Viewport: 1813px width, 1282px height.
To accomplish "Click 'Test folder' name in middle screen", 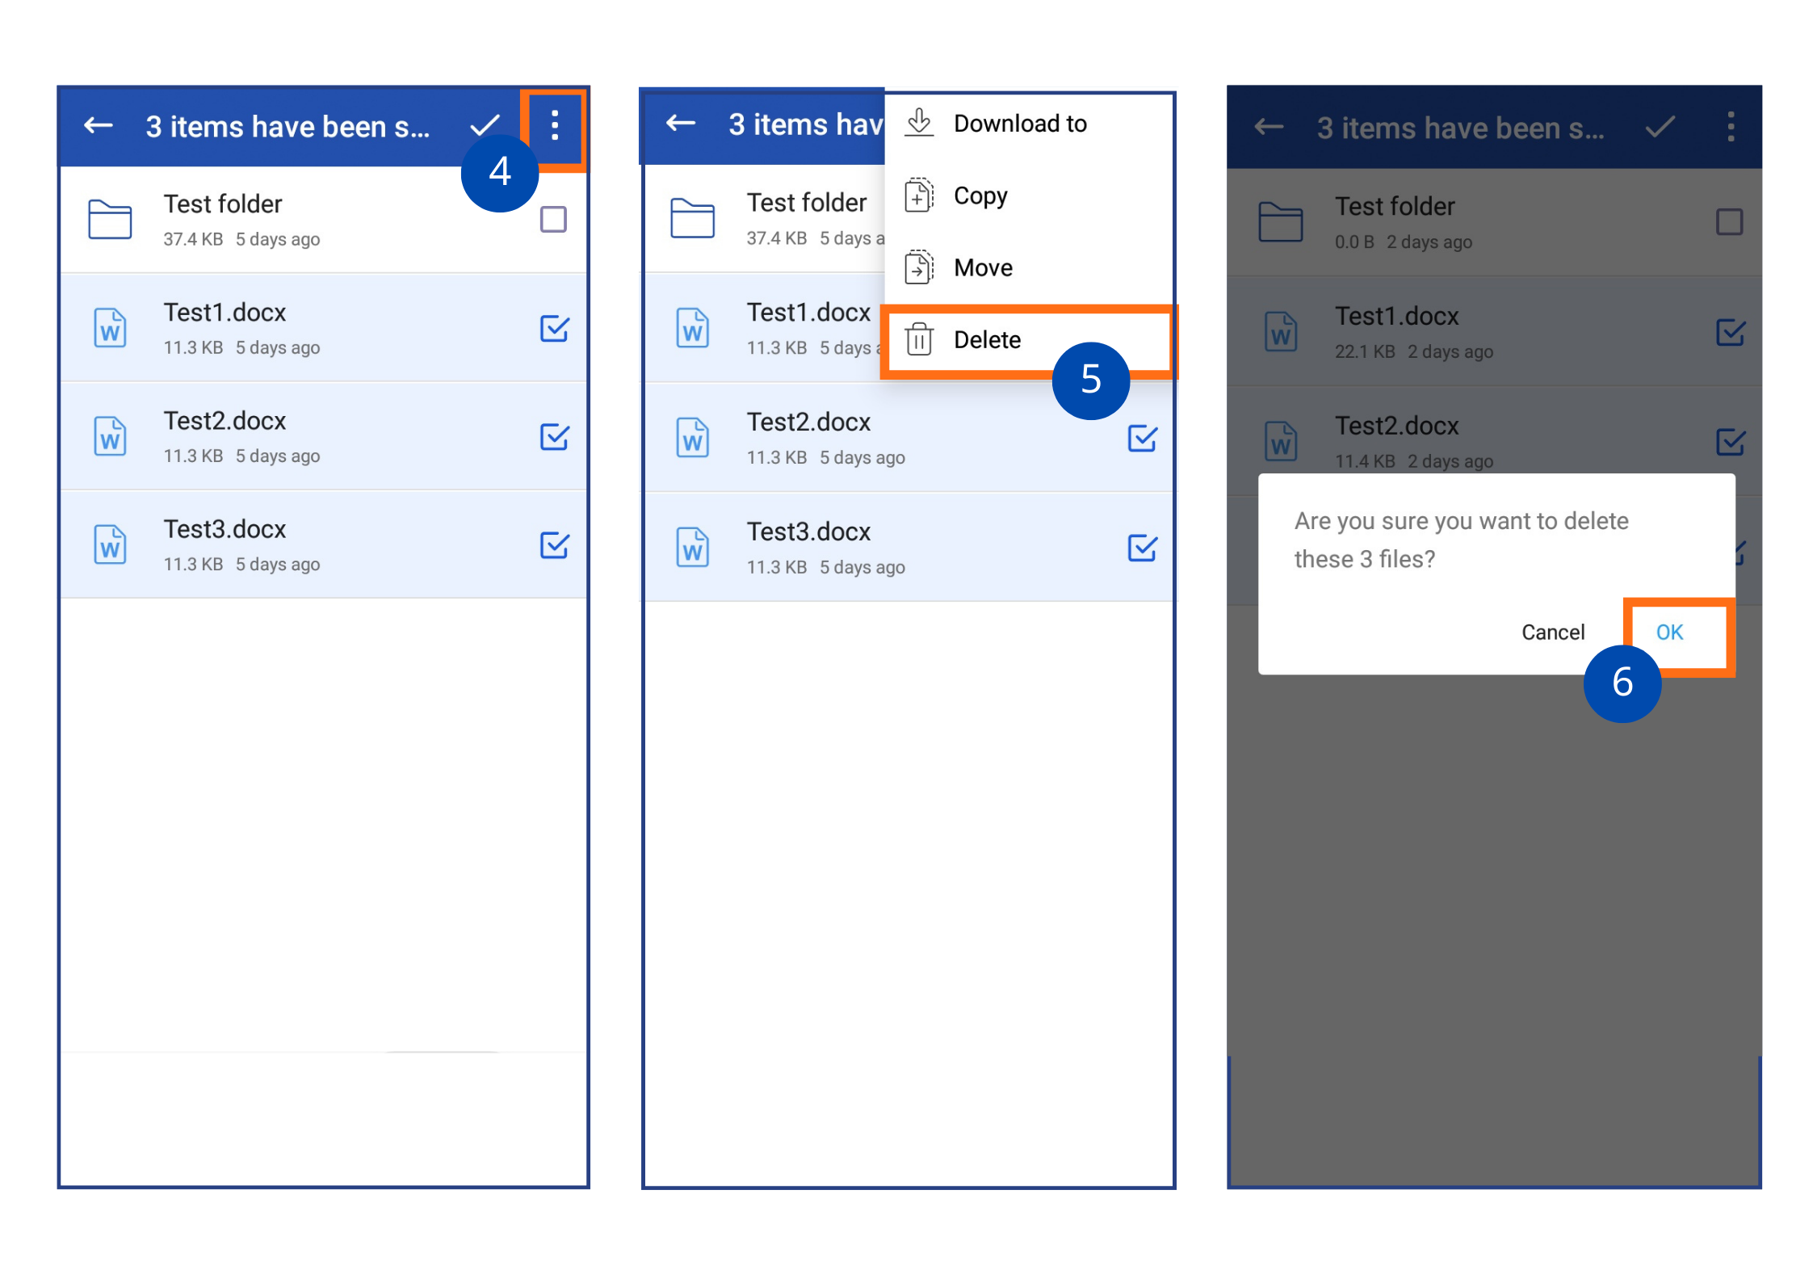I will click(806, 203).
